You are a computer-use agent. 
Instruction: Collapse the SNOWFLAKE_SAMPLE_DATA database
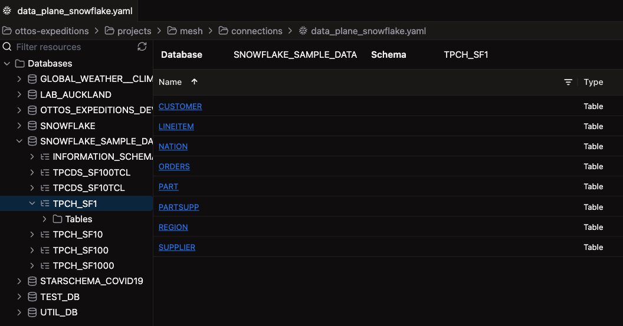point(19,141)
